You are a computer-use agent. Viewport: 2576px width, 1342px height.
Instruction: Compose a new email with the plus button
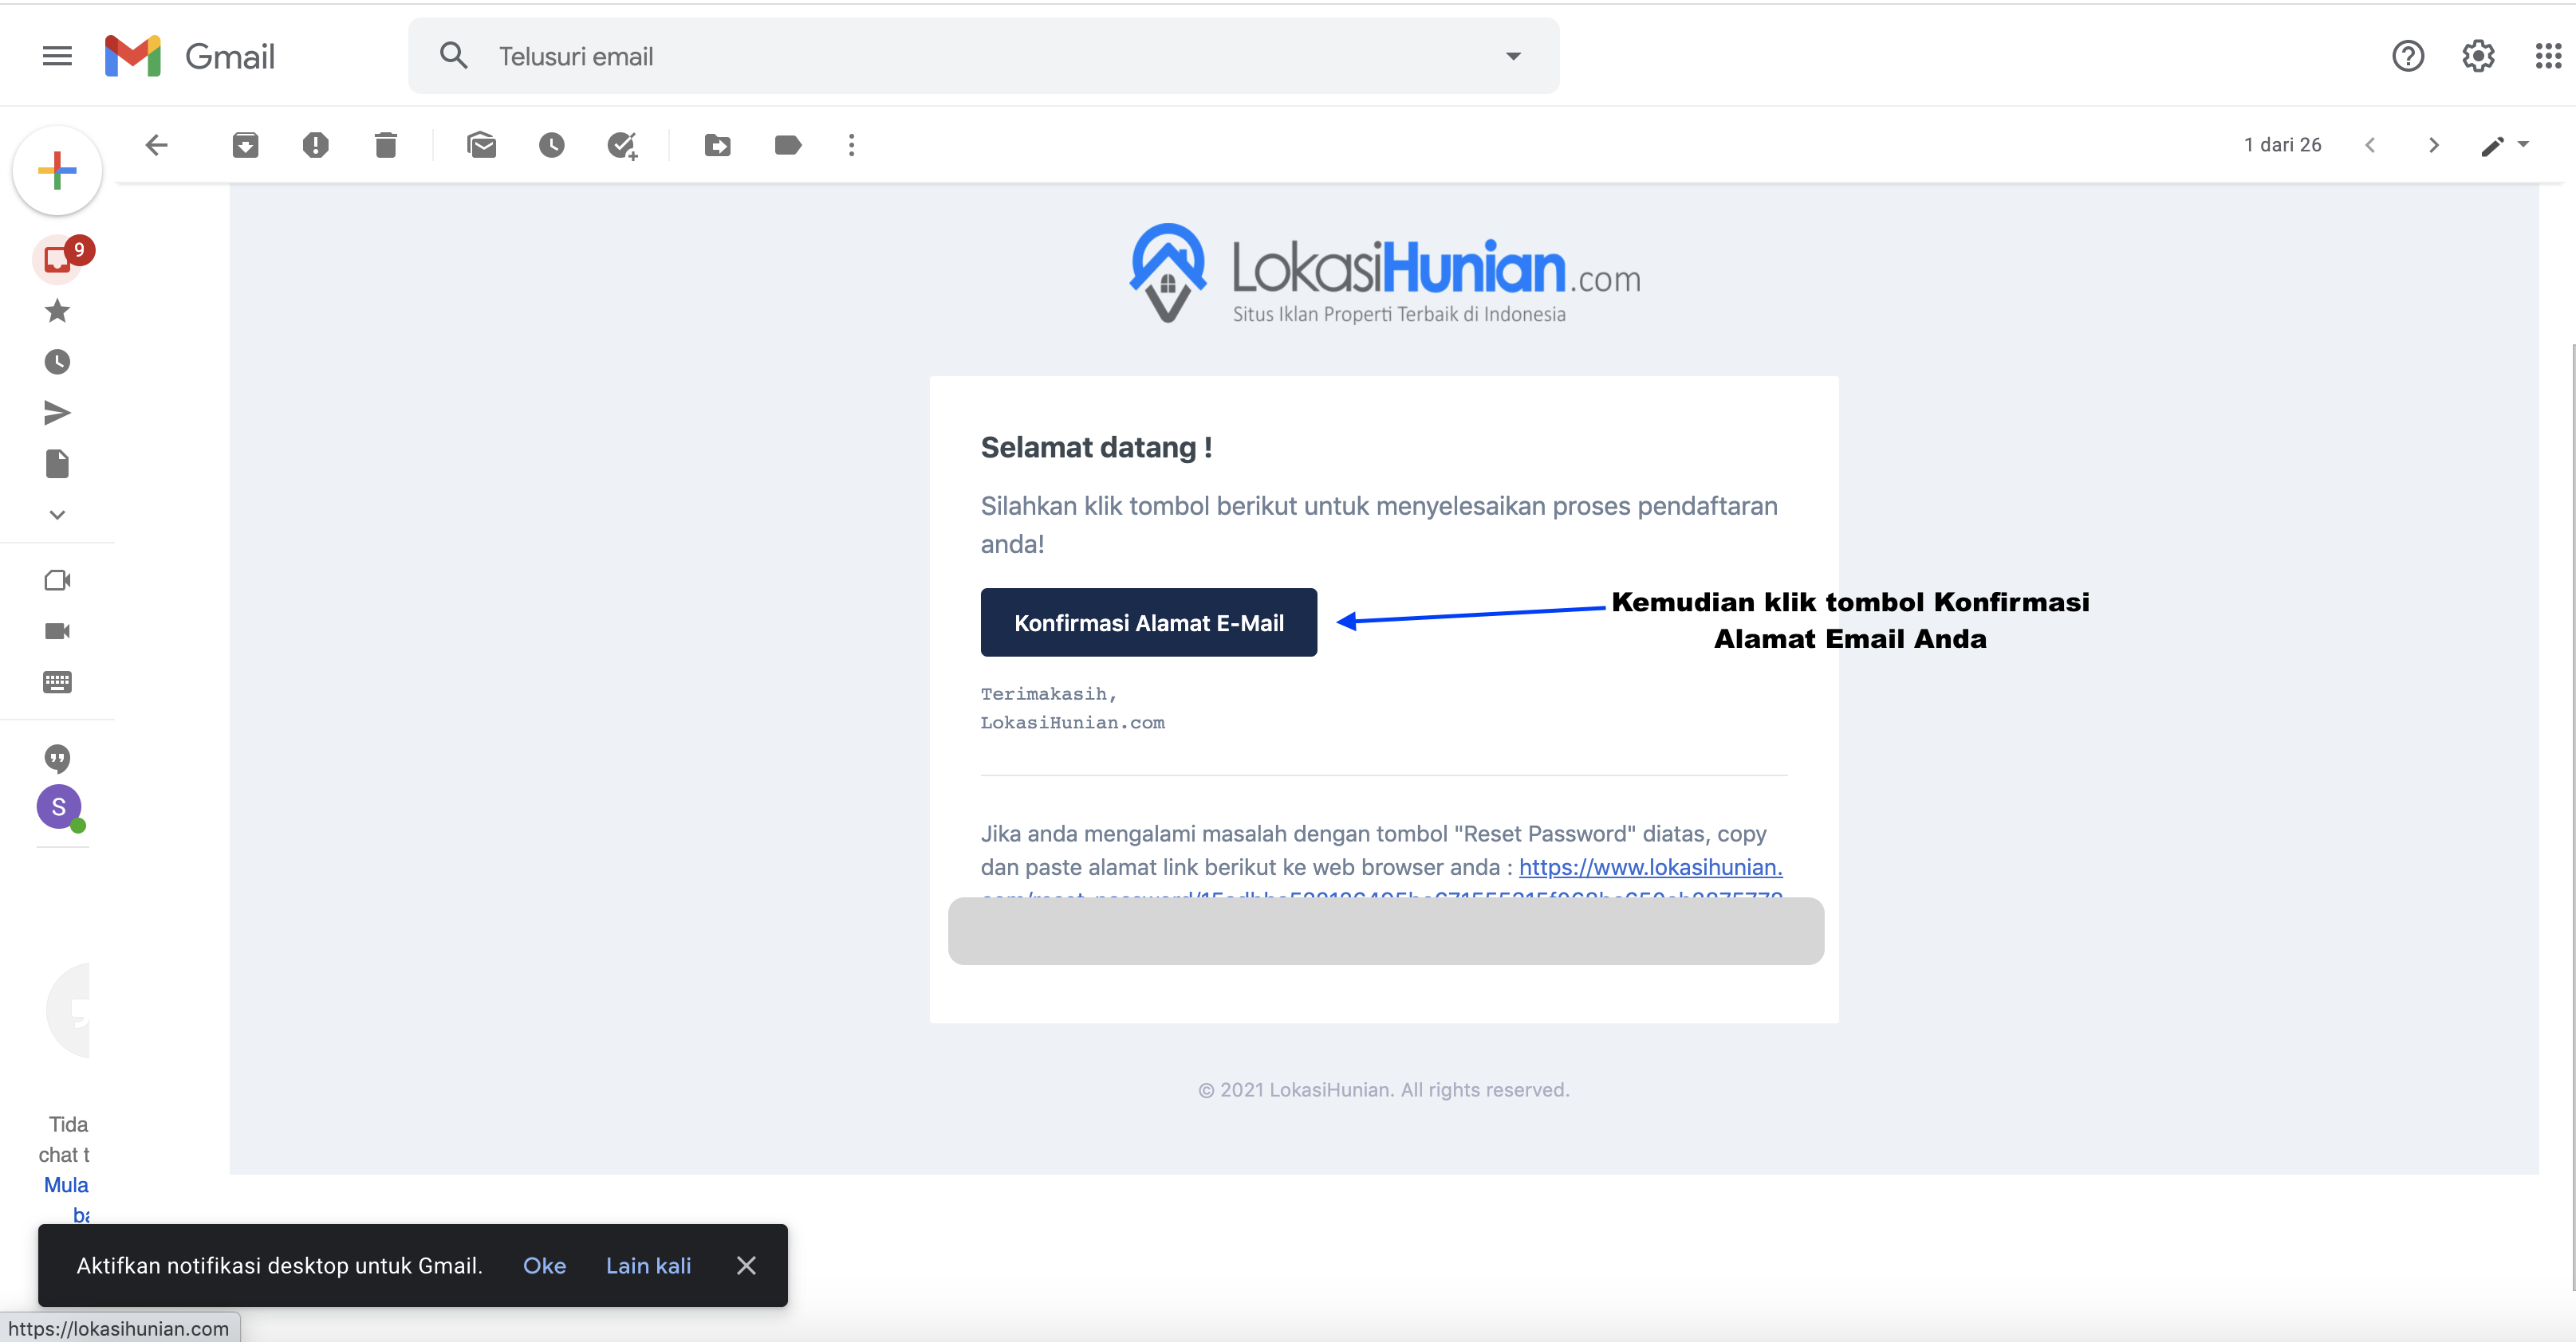click(x=57, y=170)
